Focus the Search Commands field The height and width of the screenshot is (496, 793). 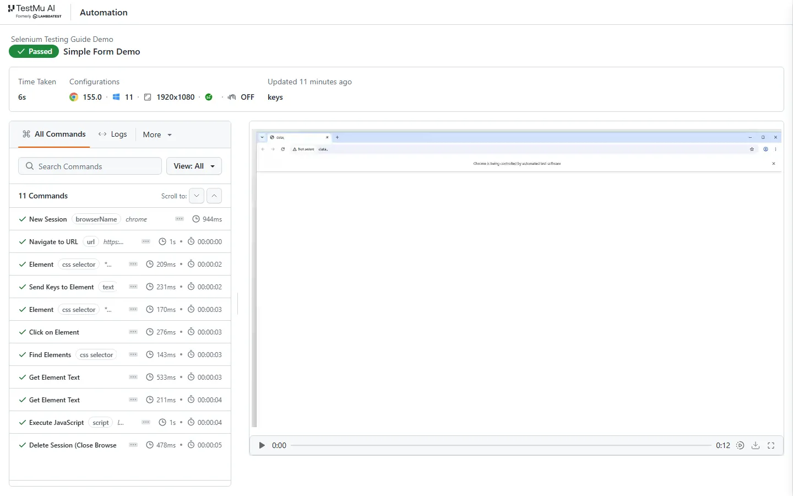pos(90,166)
